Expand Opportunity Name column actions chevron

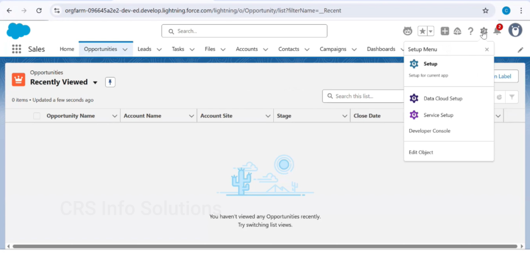[114, 116]
